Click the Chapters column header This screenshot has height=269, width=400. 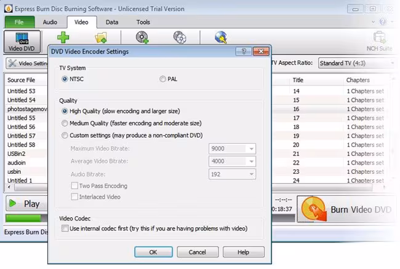click(358, 80)
